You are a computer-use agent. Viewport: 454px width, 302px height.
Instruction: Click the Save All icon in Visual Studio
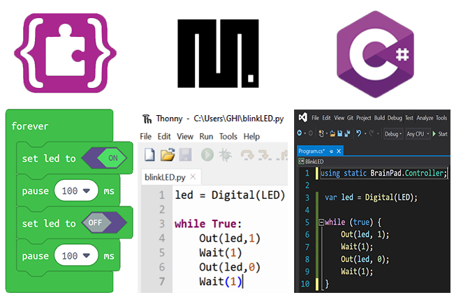(347, 133)
